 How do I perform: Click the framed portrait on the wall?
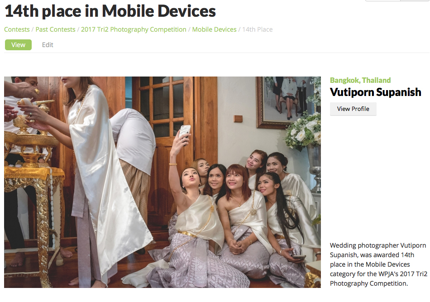(x=287, y=102)
